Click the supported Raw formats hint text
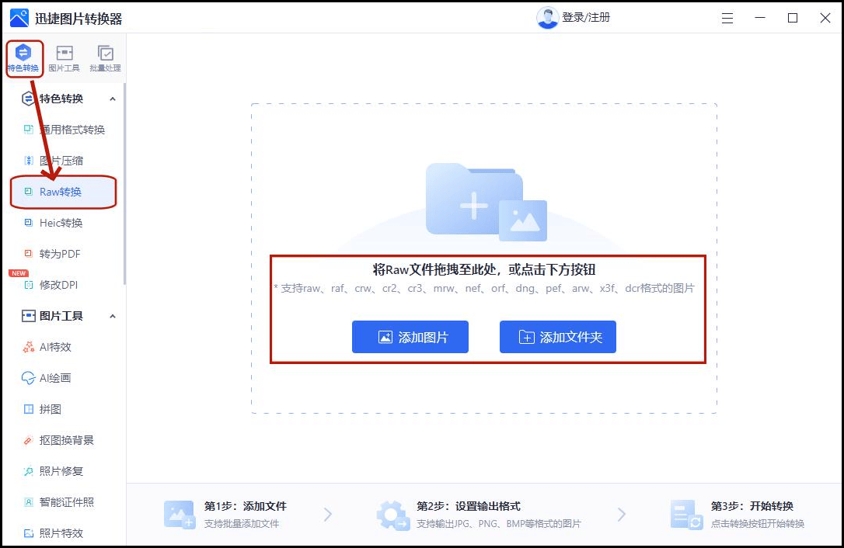This screenshot has width=844, height=548. coord(484,288)
